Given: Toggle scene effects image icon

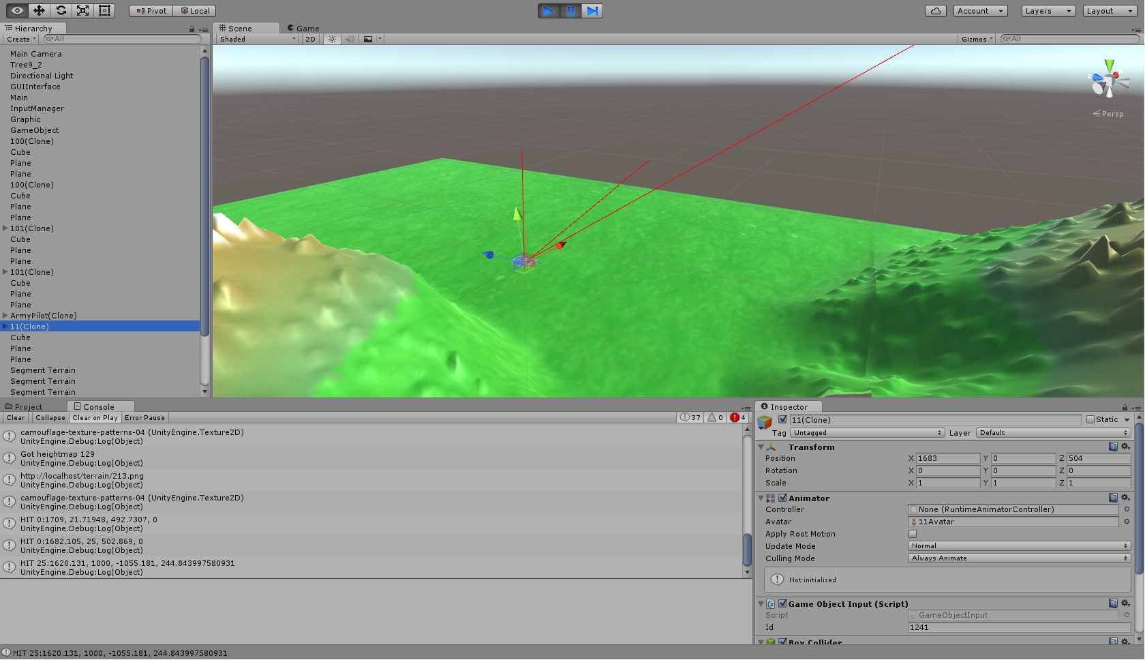Looking at the screenshot, I should (368, 39).
